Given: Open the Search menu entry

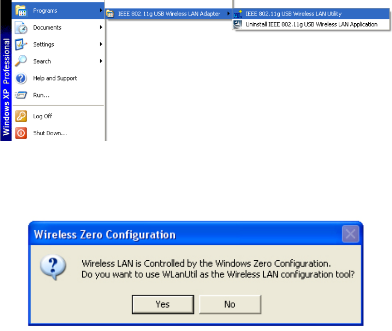Looking at the screenshot, I should [58, 61].
